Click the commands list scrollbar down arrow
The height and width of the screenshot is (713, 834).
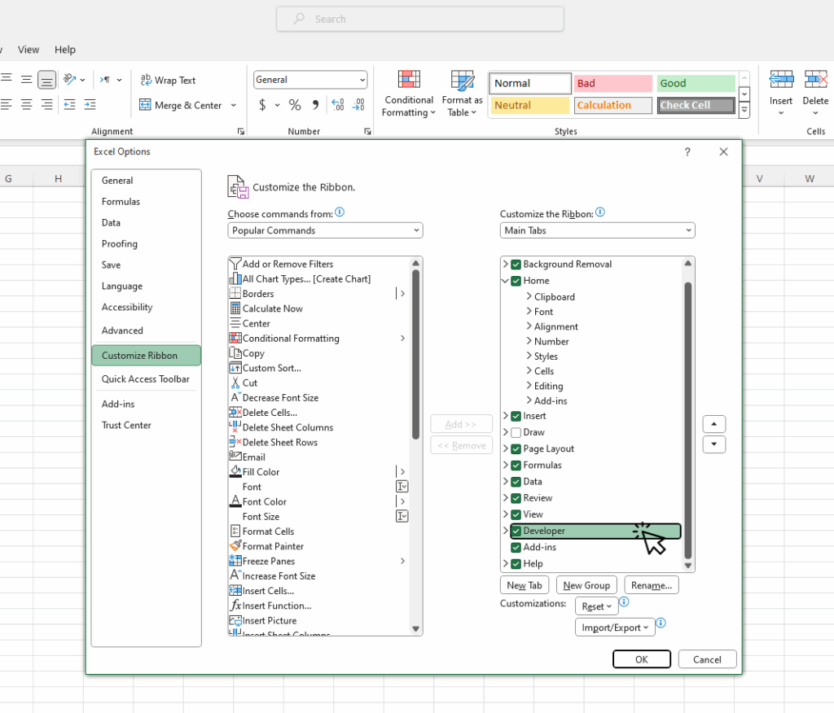[416, 628]
